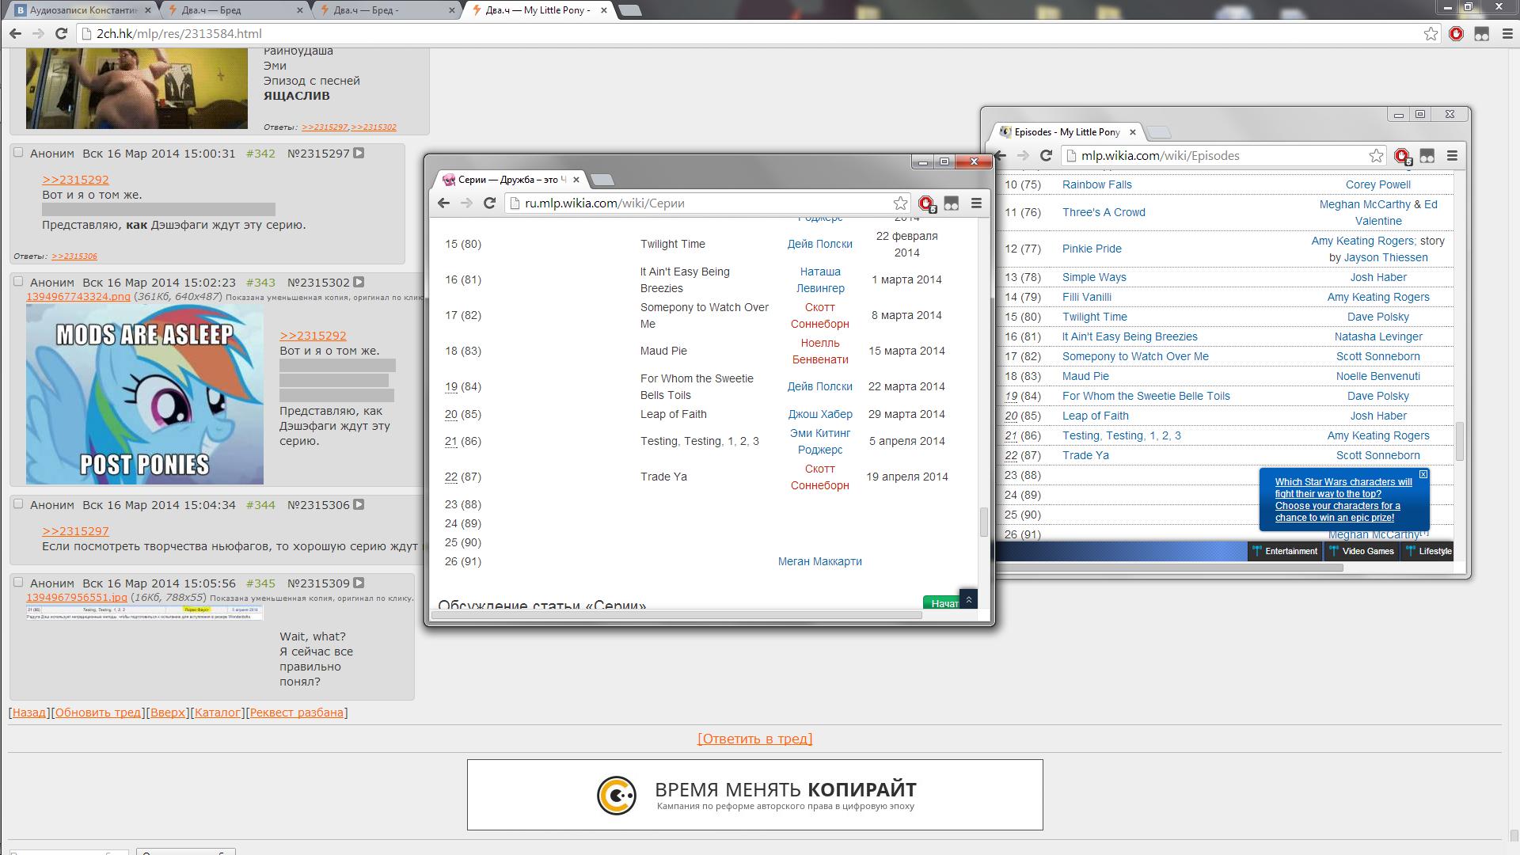Go back in the ru.mlp.wikia window
Viewport: 1520px width, 855px height.
coord(444,203)
